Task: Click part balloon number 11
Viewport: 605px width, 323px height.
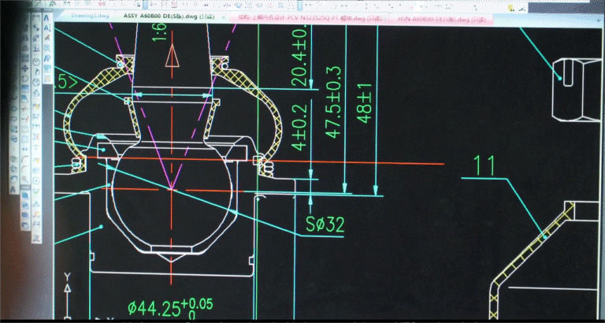Action: point(486,165)
